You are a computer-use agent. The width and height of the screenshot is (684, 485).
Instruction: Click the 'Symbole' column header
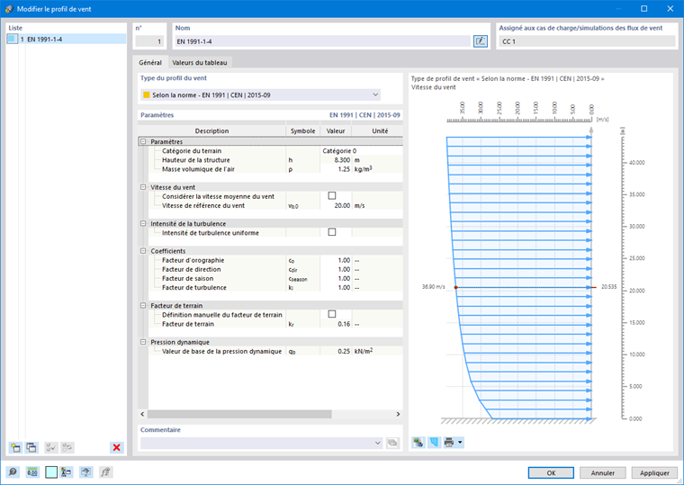[x=302, y=130]
